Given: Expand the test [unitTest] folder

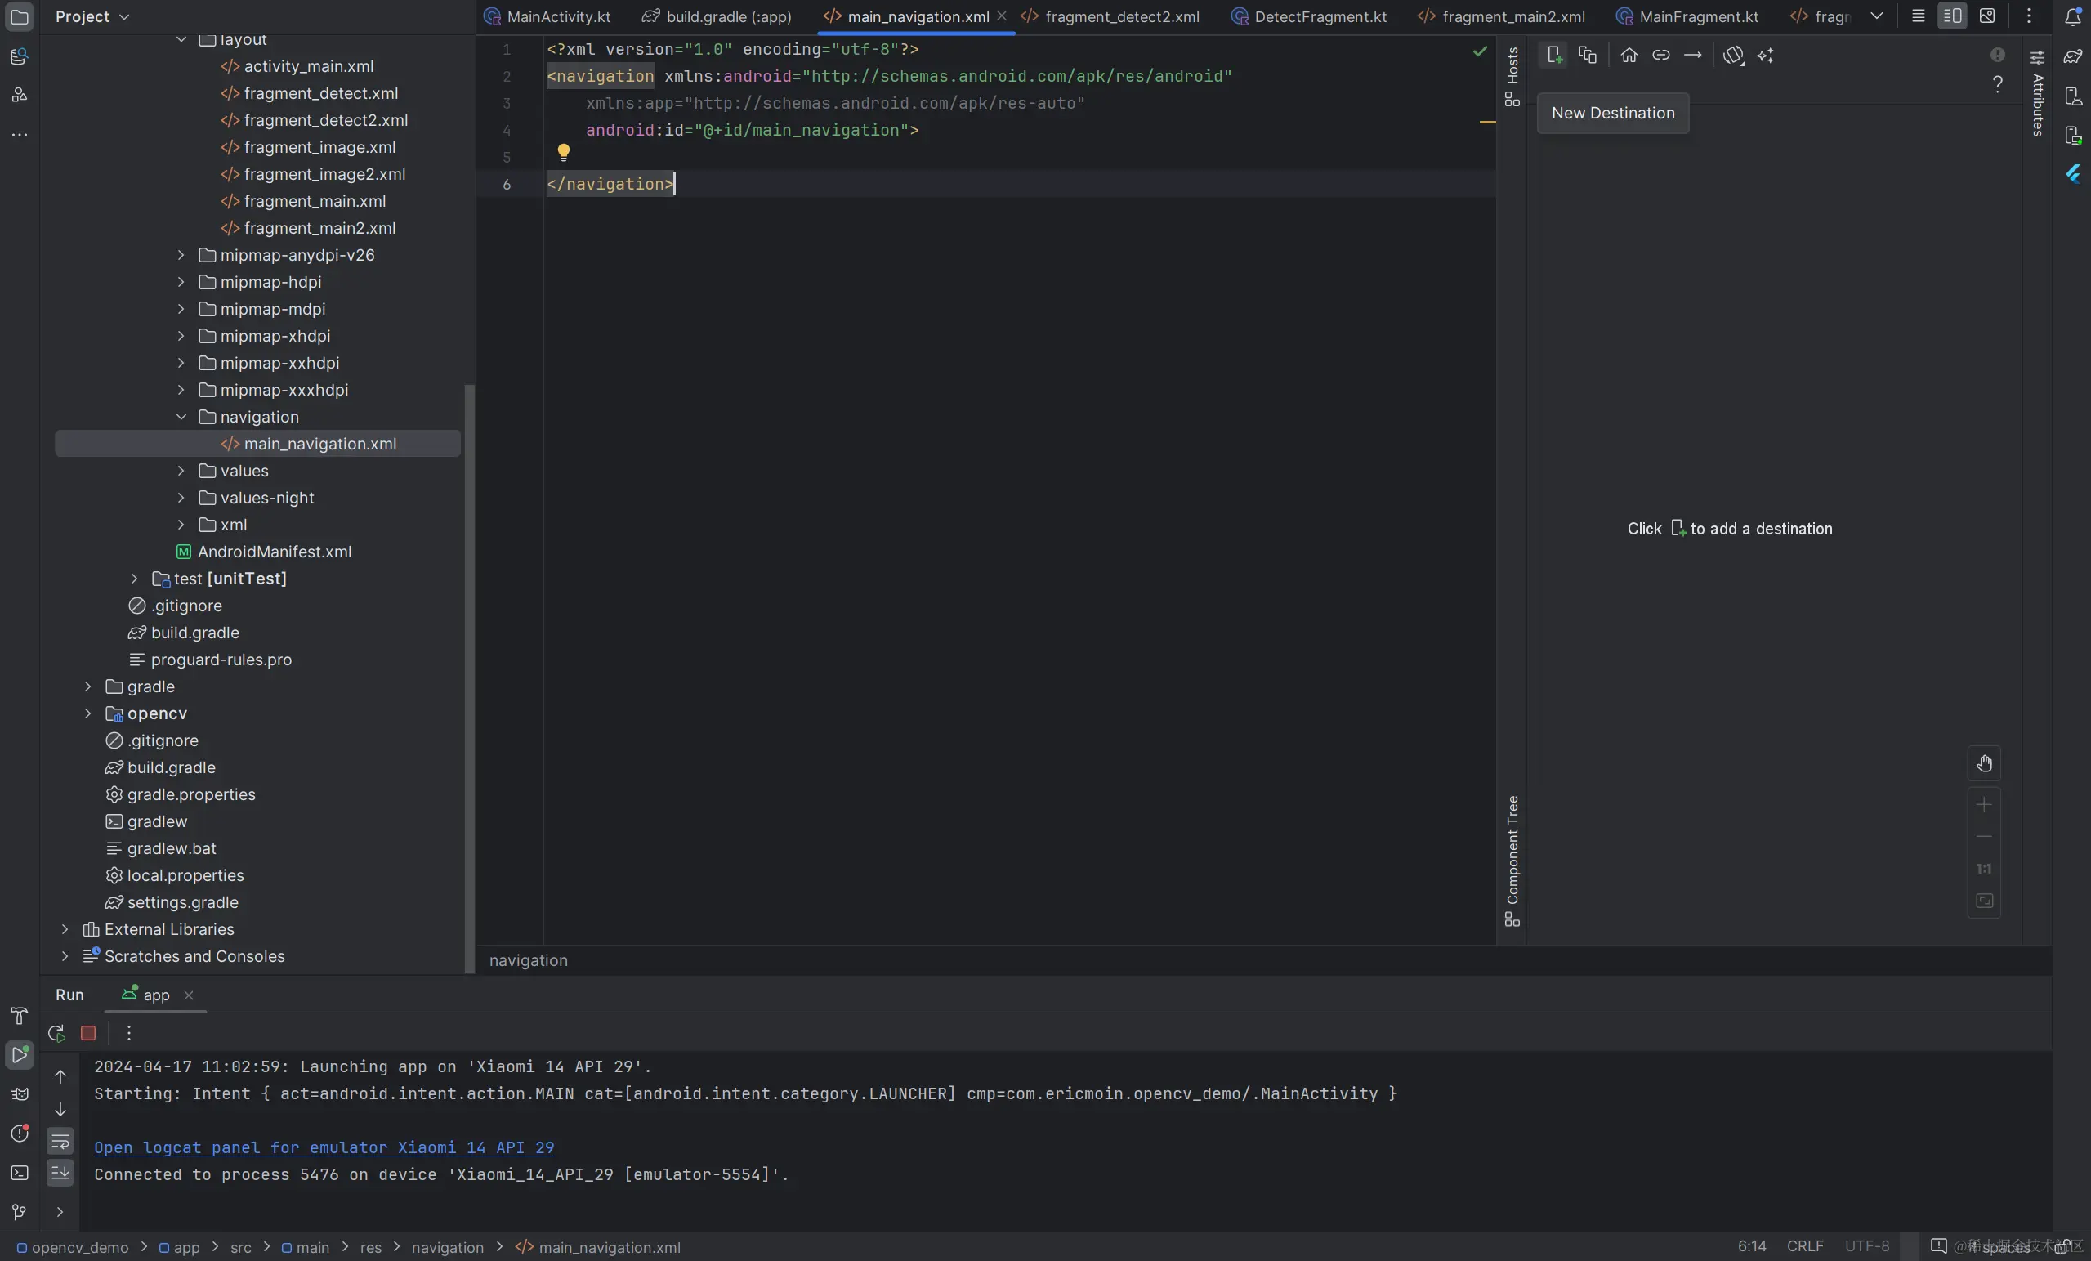Looking at the screenshot, I should [x=134, y=579].
